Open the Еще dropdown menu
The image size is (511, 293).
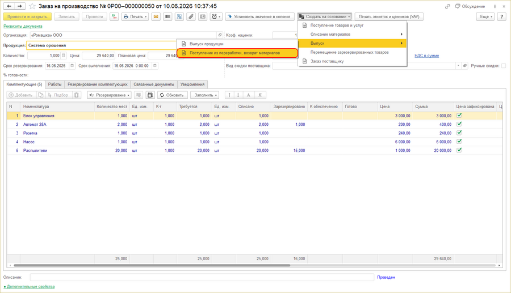(x=485, y=16)
